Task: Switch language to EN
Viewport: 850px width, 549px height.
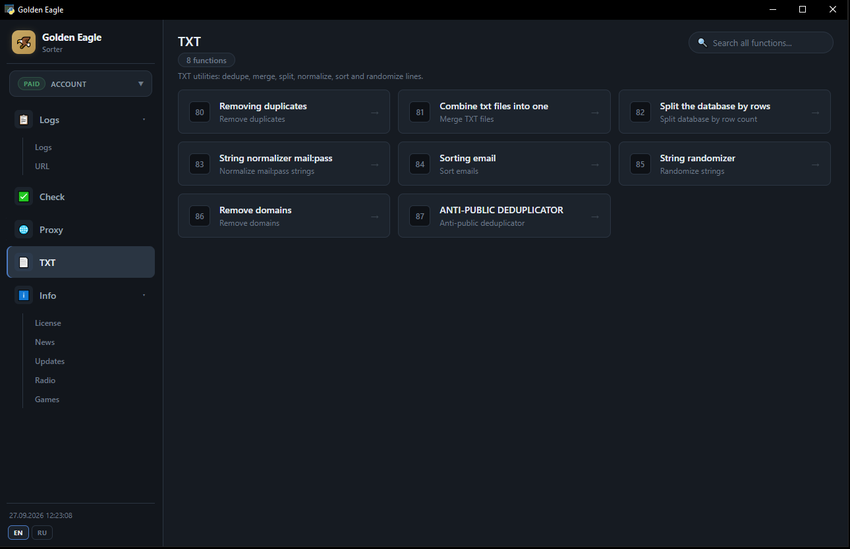Action: tap(18, 533)
